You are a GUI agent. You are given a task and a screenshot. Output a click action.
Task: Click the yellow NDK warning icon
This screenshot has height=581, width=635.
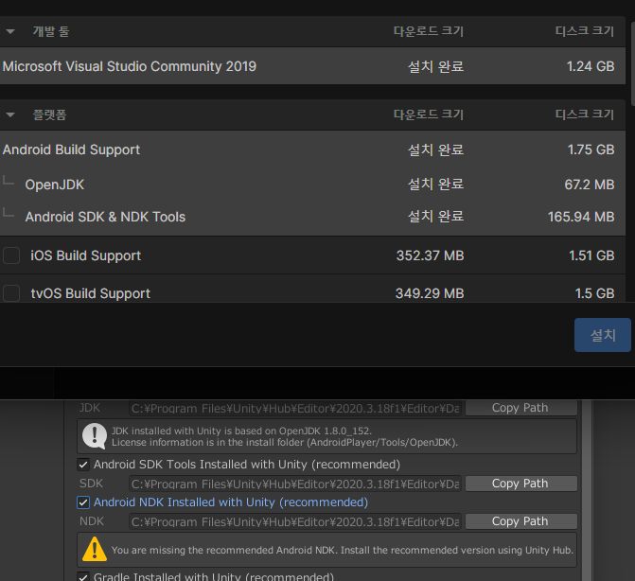coord(95,550)
